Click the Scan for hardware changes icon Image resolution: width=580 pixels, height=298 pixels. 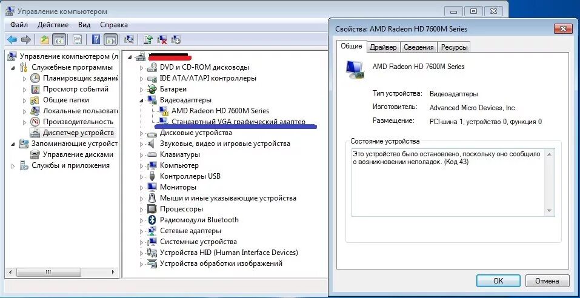coord(130,39)
